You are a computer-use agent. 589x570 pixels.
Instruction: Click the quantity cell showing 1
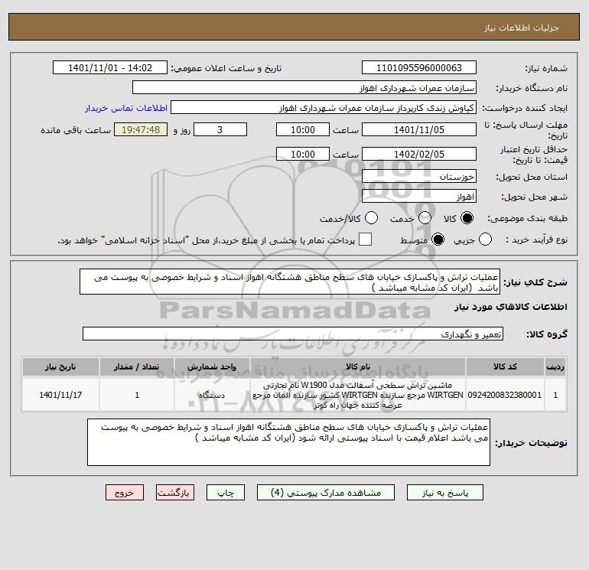pyautogui.click(x=137, y=395)
